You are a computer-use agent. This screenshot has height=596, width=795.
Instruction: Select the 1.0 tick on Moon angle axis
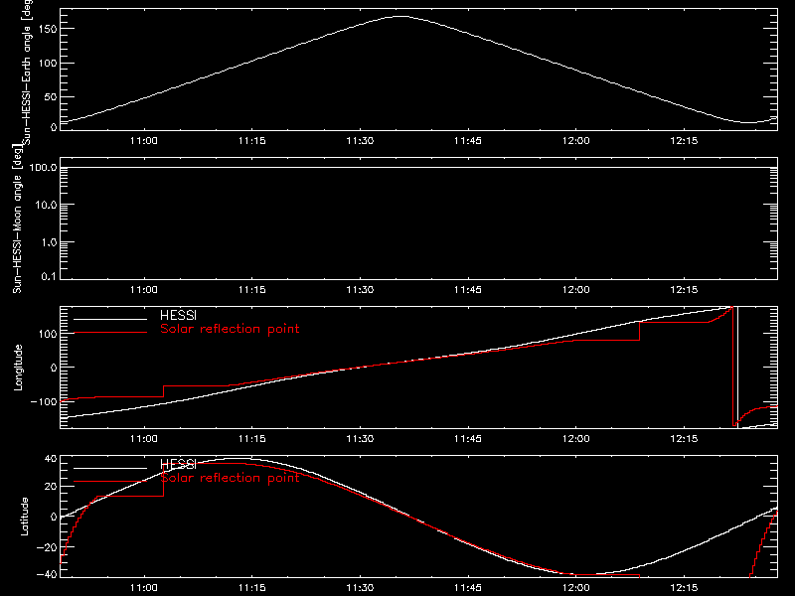[x=49, y=242]
